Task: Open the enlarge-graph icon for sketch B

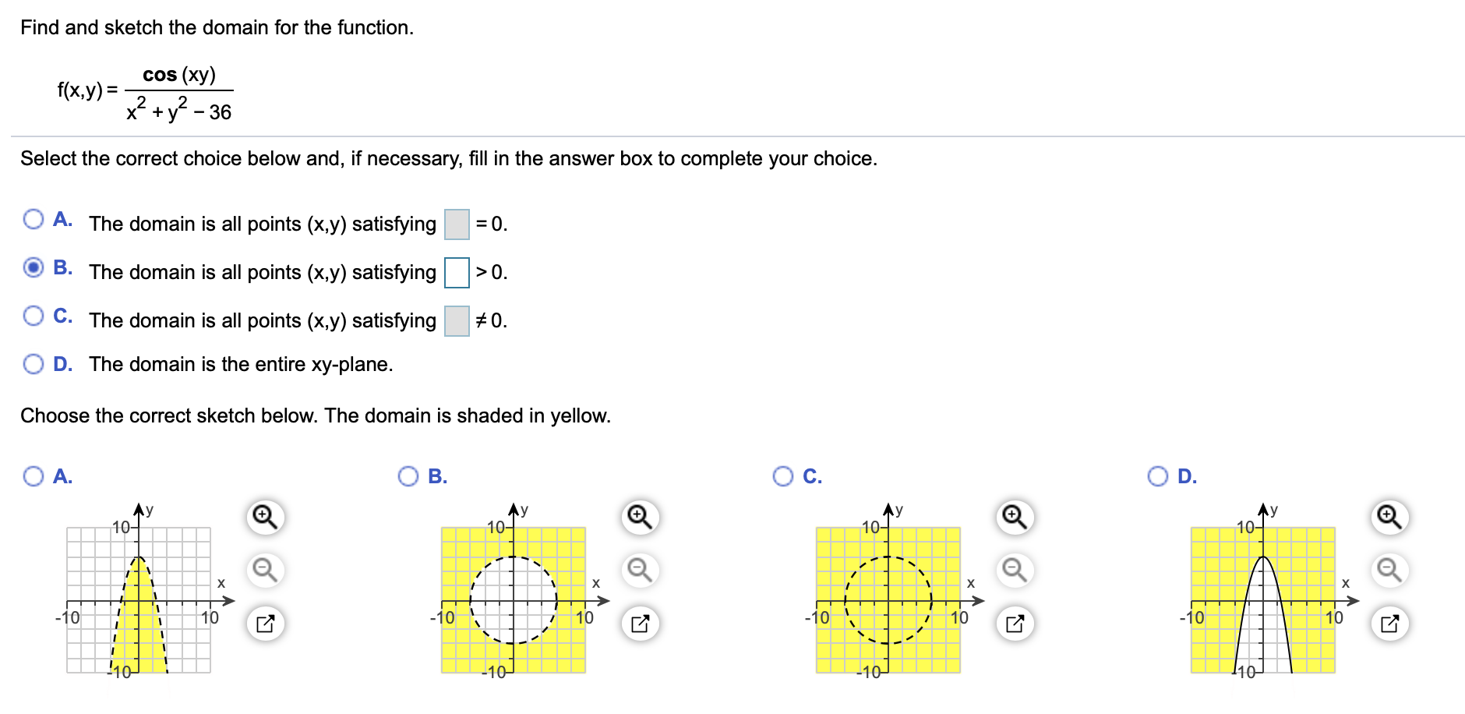Action: [x=639, y=624]
